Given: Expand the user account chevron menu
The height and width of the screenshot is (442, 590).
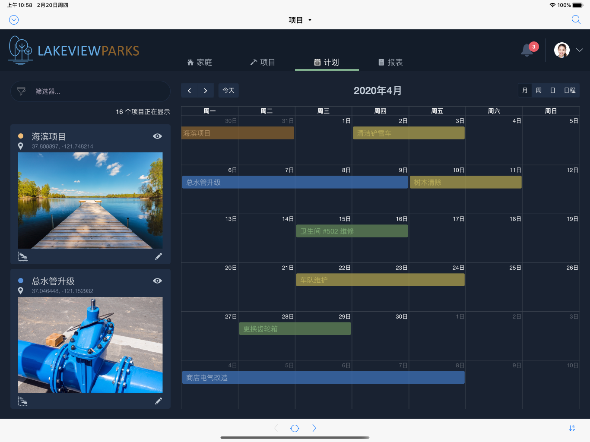Looking at the screenshot, I should coord(580,50).
